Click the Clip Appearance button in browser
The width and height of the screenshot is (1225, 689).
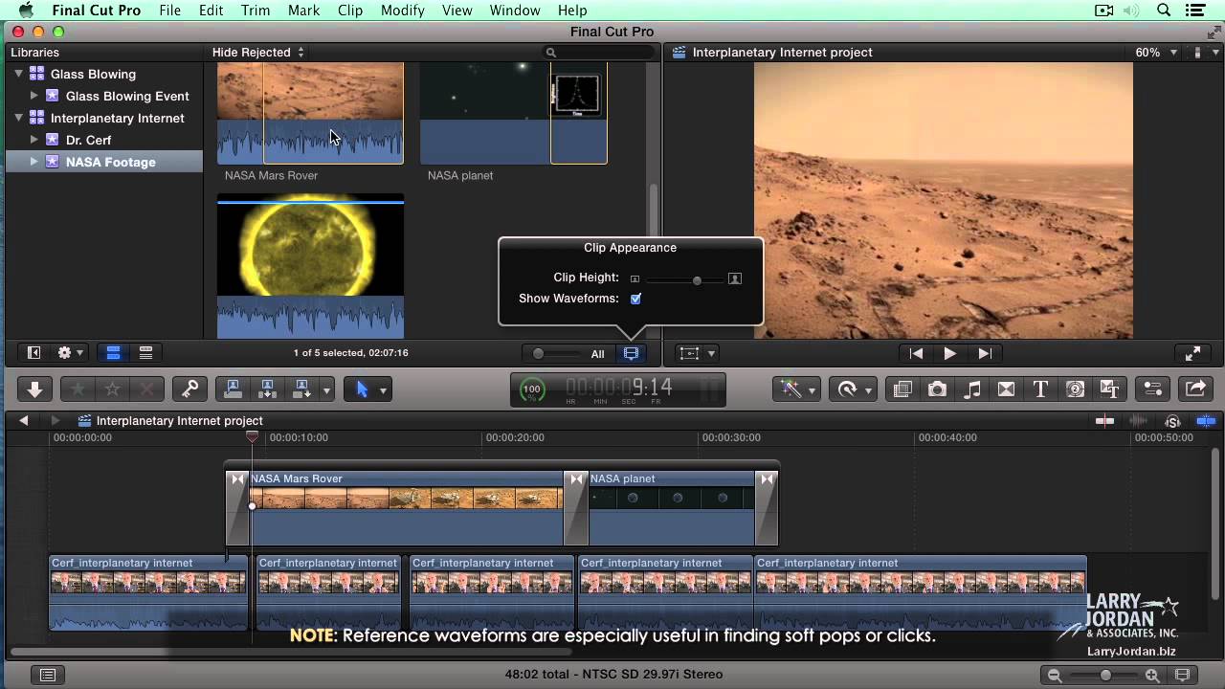pos(631,353)
